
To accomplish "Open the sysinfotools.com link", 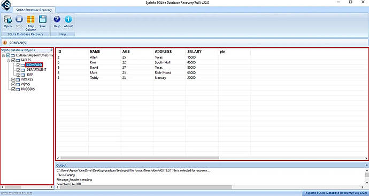I will click(x=16, y=193).
